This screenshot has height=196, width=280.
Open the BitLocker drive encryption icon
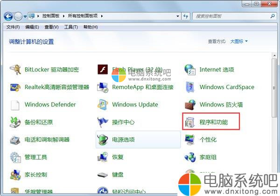click(15, 70)
